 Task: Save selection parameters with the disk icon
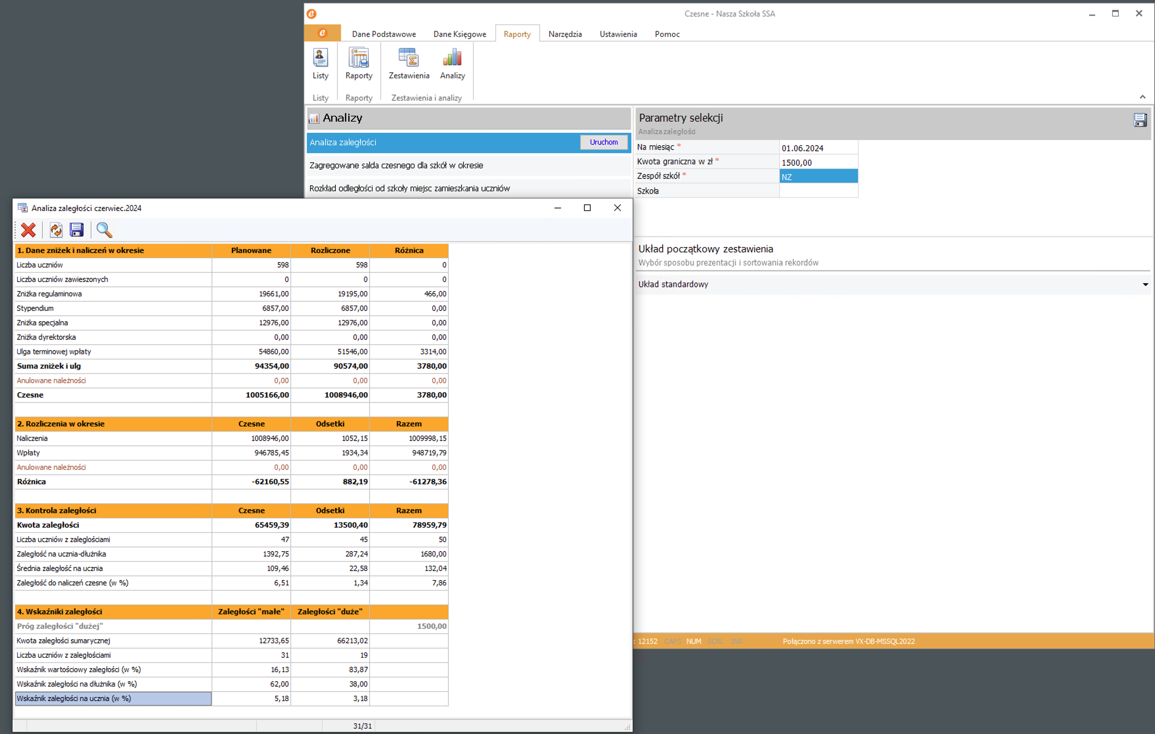point(1140,120)
